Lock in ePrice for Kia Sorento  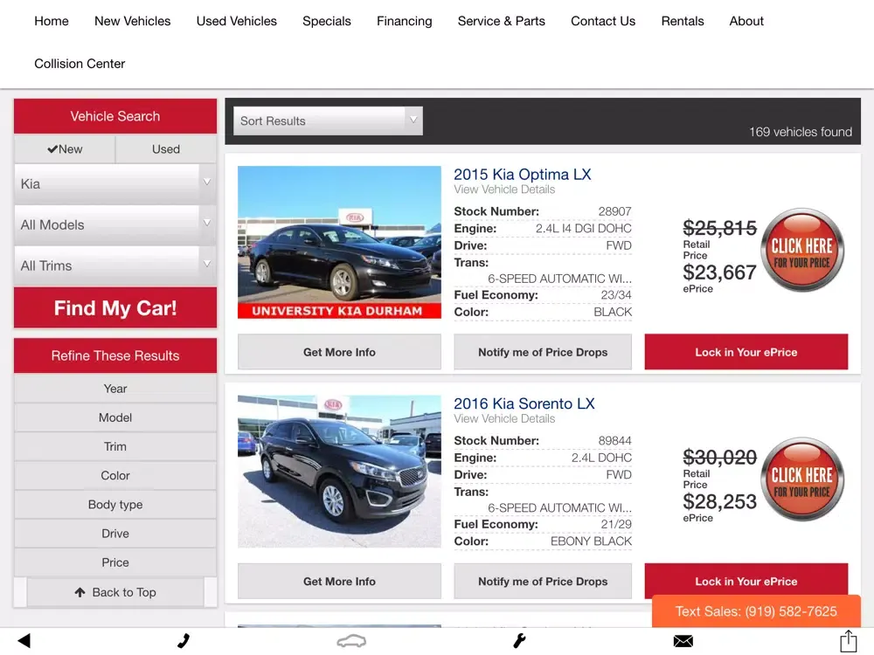(746, 579)
